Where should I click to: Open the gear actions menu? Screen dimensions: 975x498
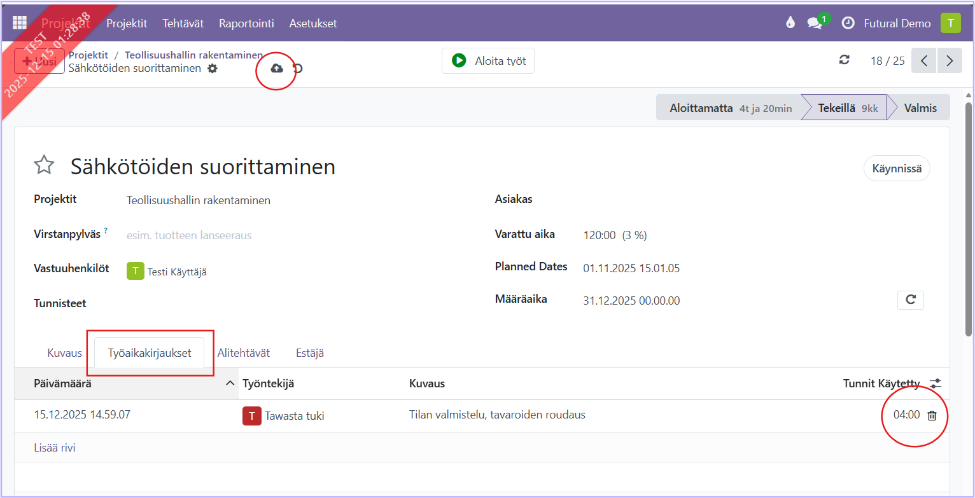(x=213, y=69)
